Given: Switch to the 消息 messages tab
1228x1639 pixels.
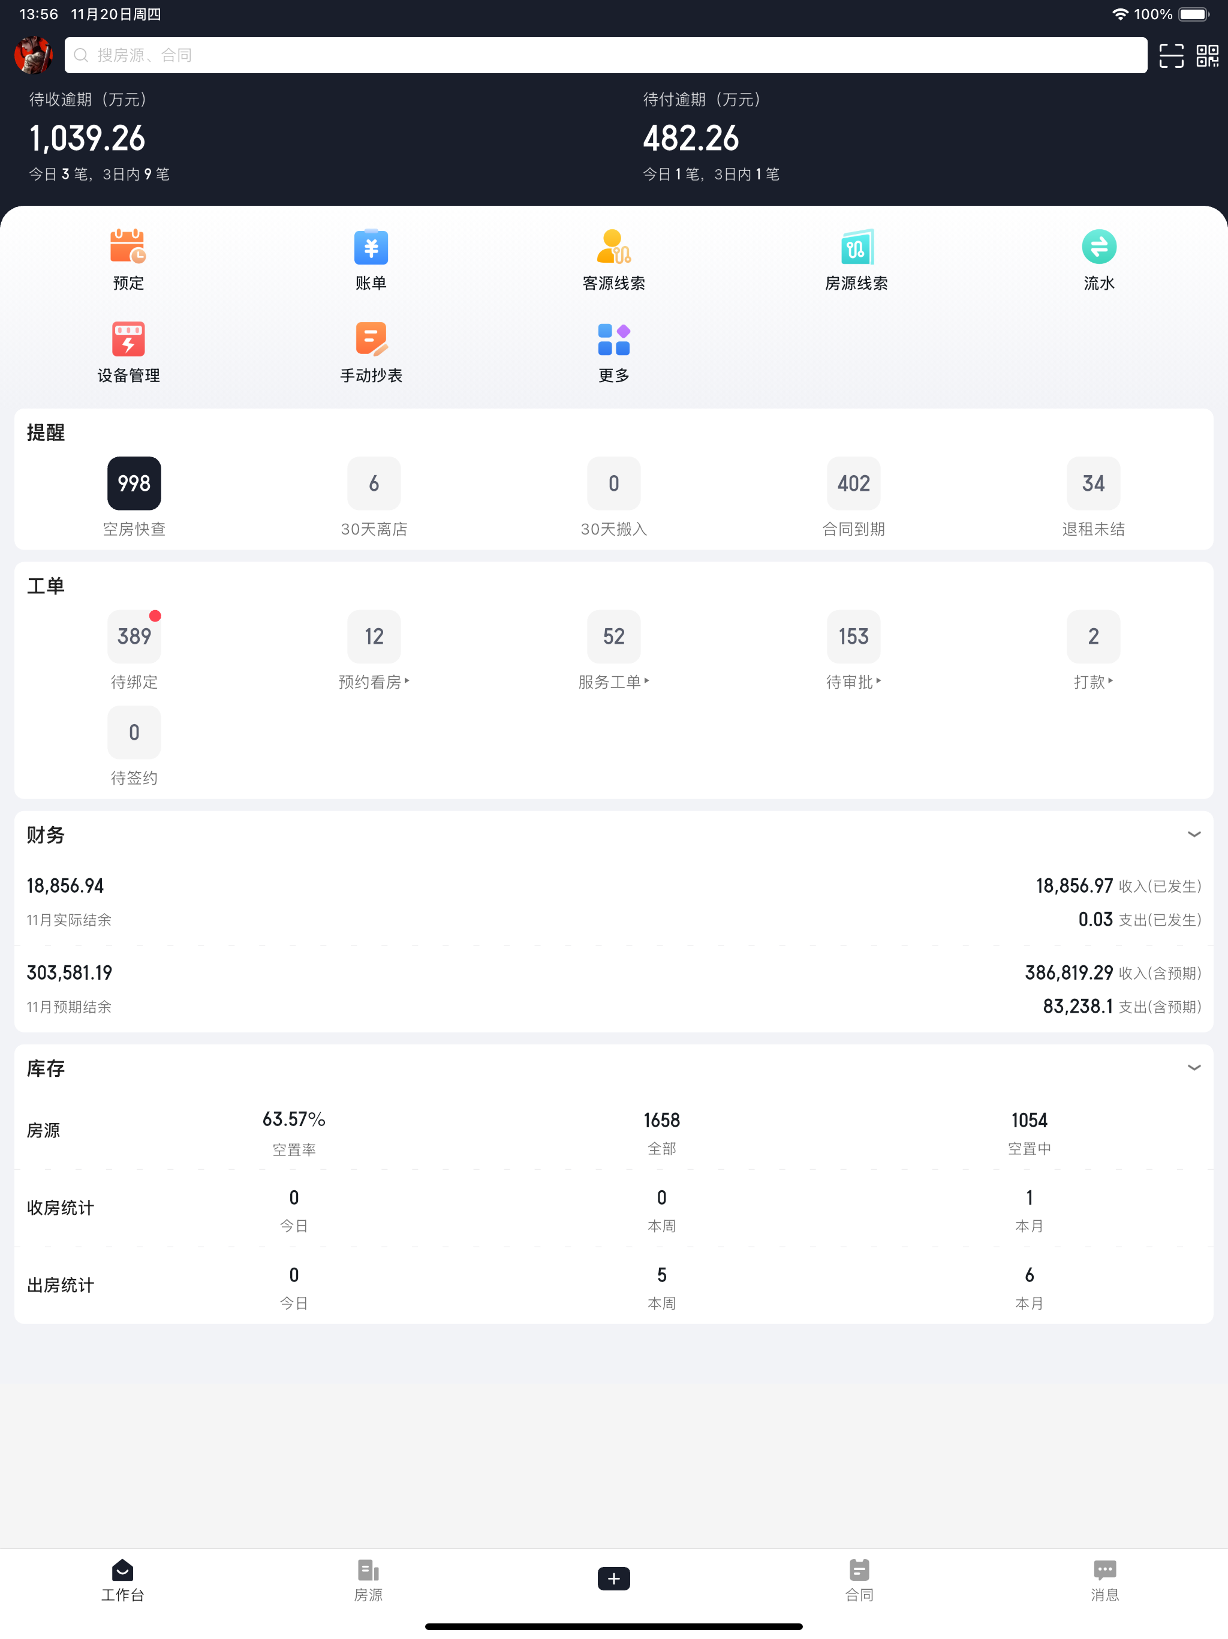Looking at the screenshot, I should [1104, 1580].
